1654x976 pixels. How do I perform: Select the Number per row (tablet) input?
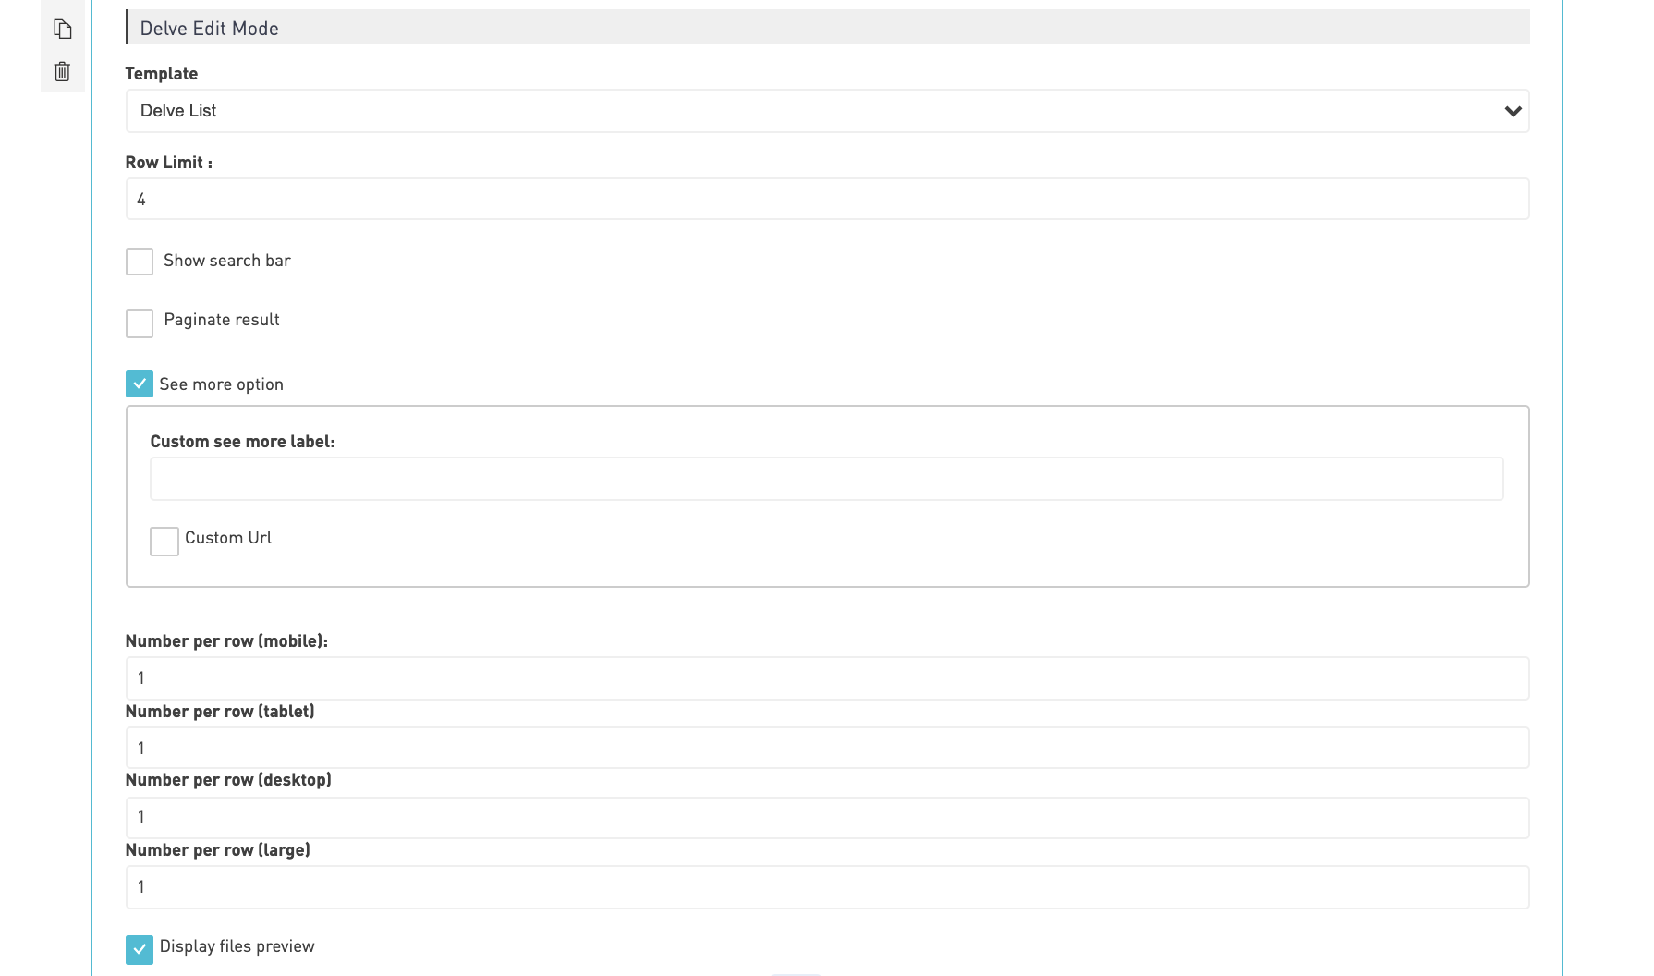[x=827, y=748]
